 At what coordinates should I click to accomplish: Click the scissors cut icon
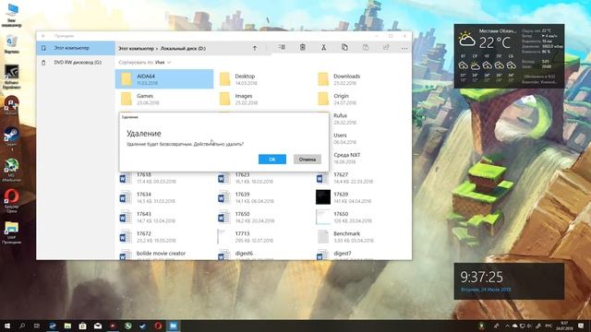[x=323, y=47]
